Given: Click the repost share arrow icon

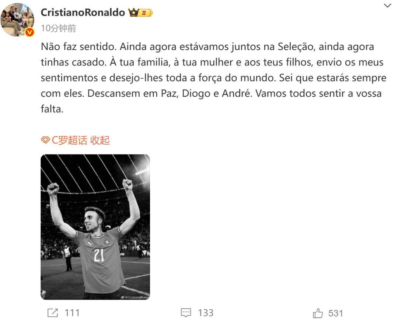Looking at the screenshot, I should tap(53, 313).
